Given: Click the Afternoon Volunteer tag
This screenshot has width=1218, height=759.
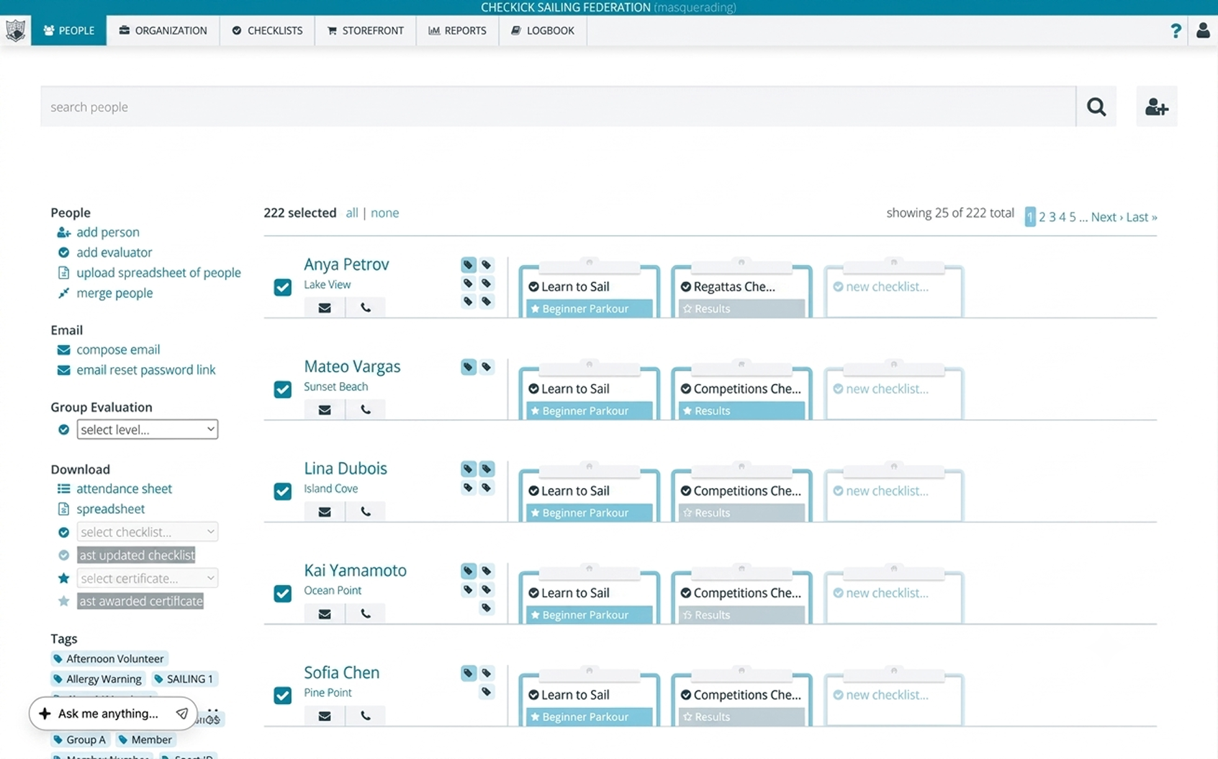Looking at the screenshot, I should point(109,659).
